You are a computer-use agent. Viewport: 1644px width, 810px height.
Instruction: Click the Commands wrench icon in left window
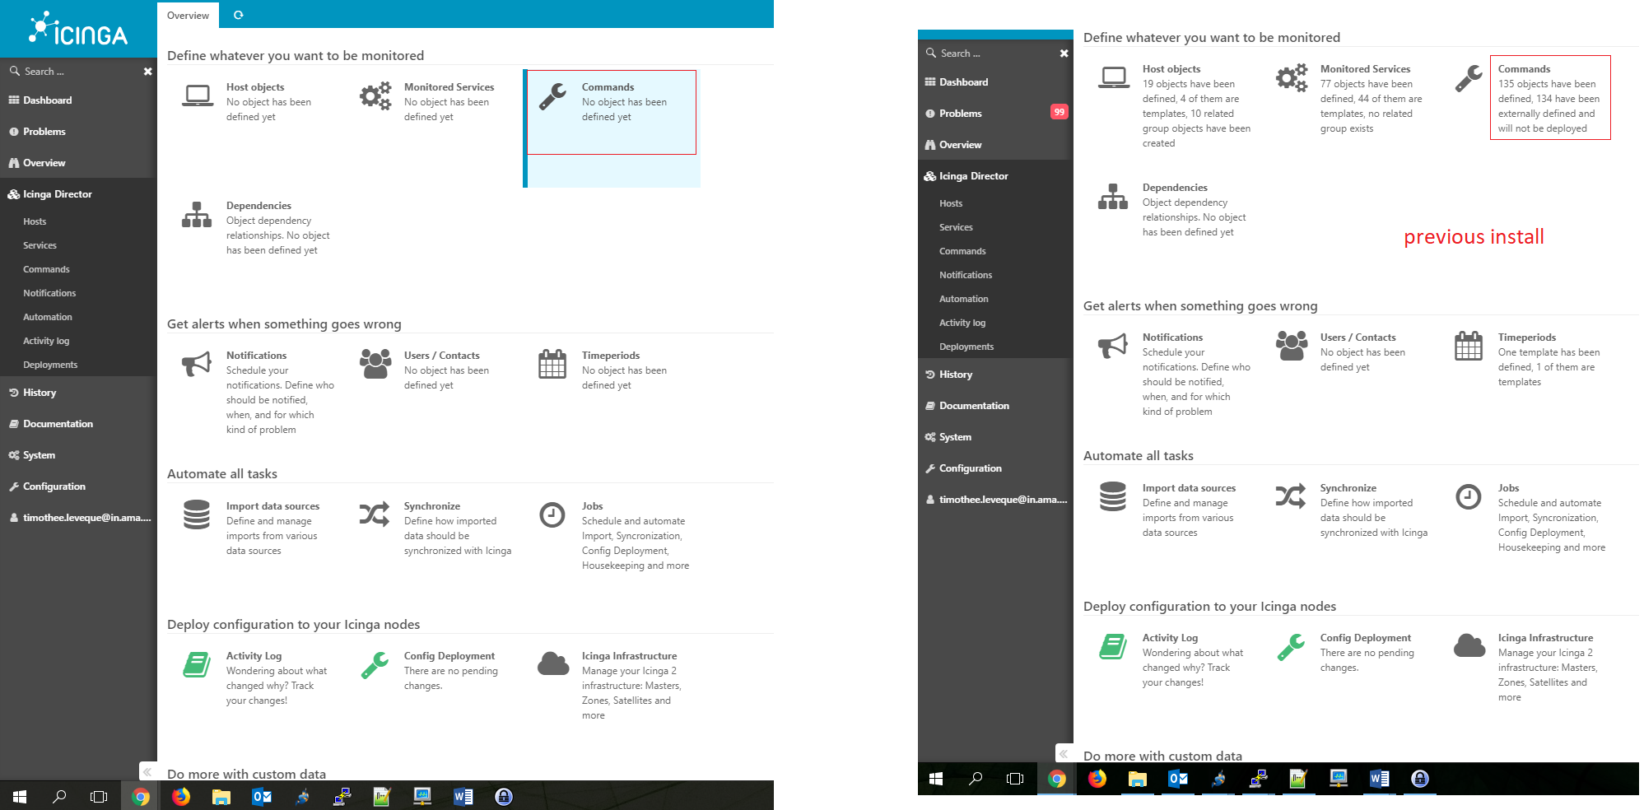(x=552, y=96)
